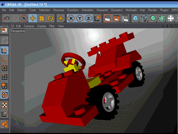Switch to Texture mode
Viewport: 178px width, 134px height.
point(4,105)
